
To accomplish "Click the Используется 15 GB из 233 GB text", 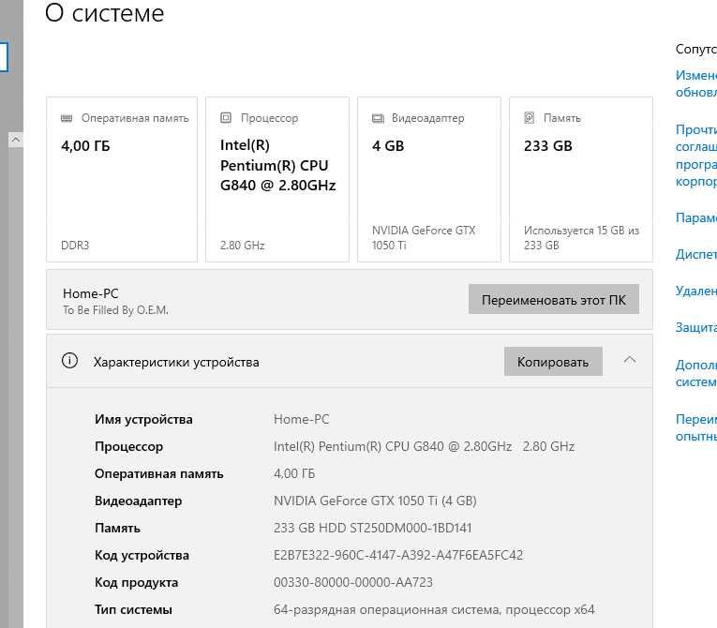I will click(581, 238).
